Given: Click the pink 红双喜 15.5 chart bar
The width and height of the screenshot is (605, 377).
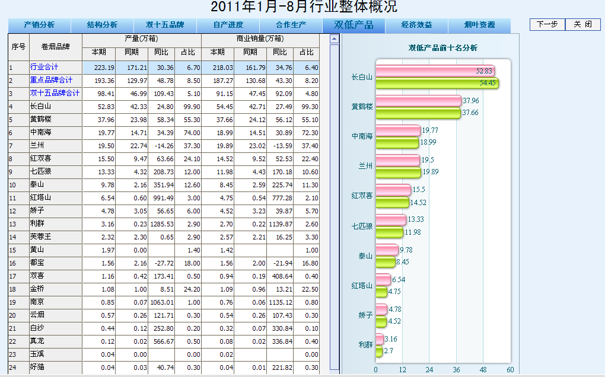Looking at the screenshot, I should (393, 190).
